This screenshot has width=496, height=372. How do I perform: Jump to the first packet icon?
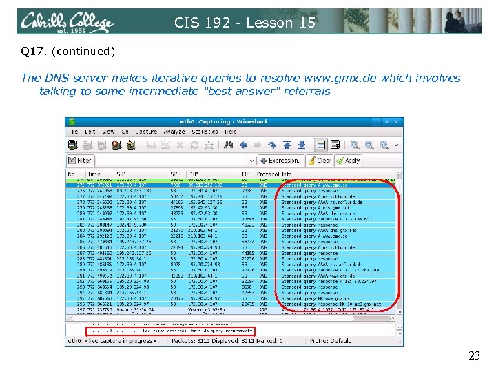click(287, 145)
